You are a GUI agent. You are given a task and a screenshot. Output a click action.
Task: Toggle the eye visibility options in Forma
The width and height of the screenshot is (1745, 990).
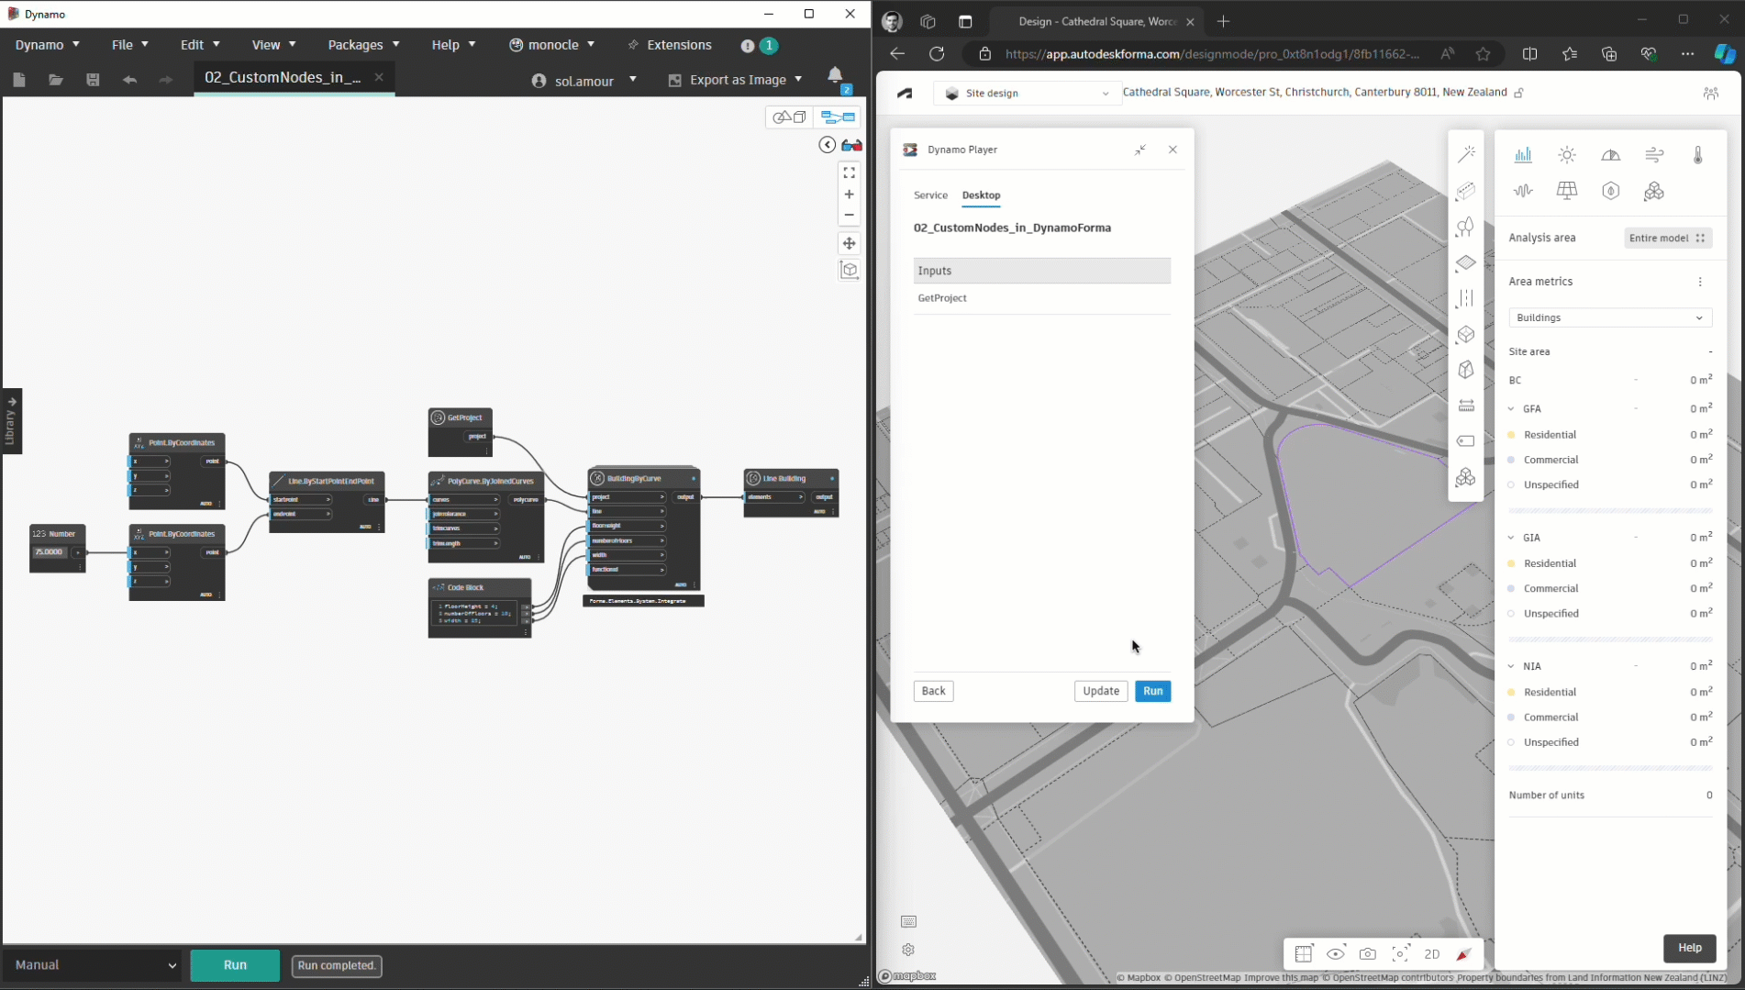tap(1336, 954)
